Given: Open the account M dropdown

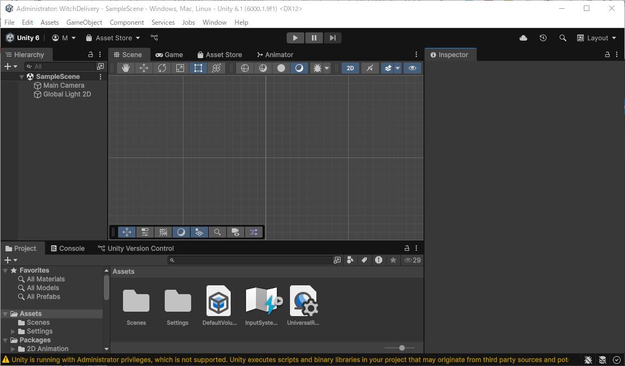Looking at the screenshot, I should [64, 38].
